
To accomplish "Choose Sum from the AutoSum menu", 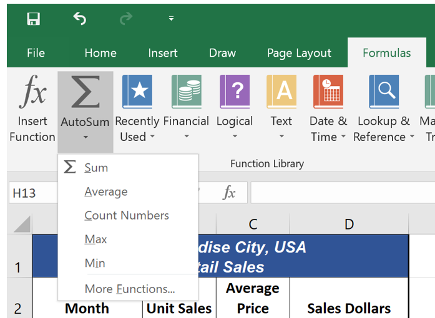I will pyautogui.click(x=128, y=168).
